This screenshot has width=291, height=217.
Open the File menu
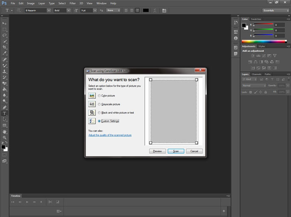13,3
